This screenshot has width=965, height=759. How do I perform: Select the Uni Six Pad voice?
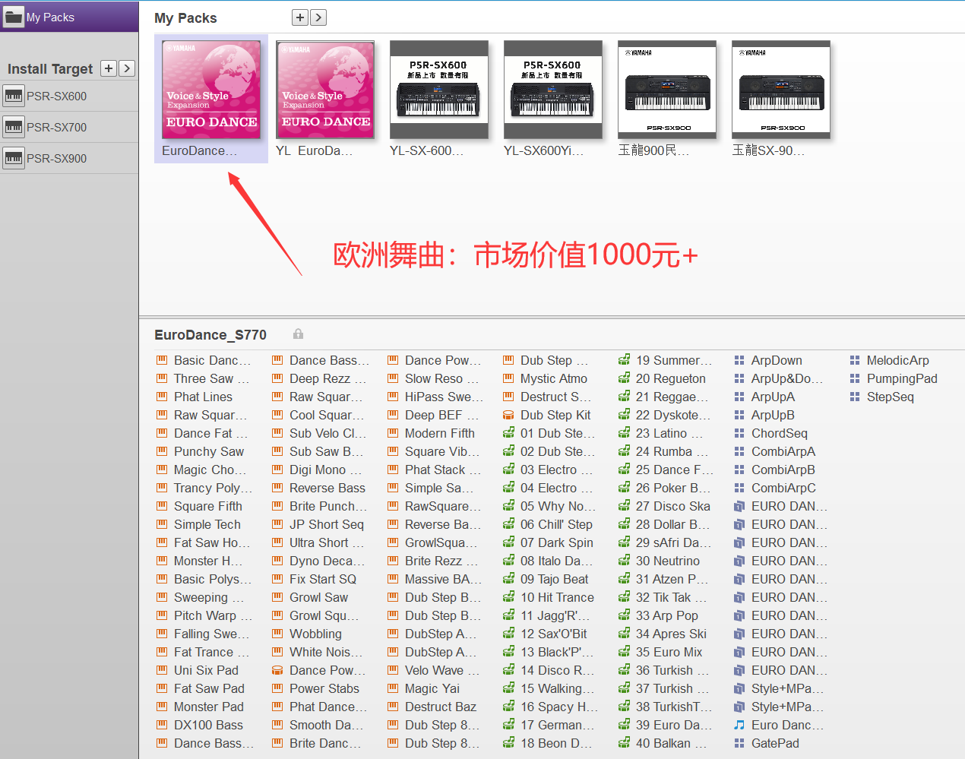click(x=206, y=670)
